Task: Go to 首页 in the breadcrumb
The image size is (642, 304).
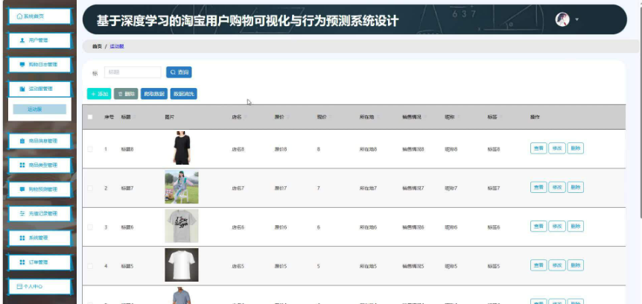Action: (97, 47)
